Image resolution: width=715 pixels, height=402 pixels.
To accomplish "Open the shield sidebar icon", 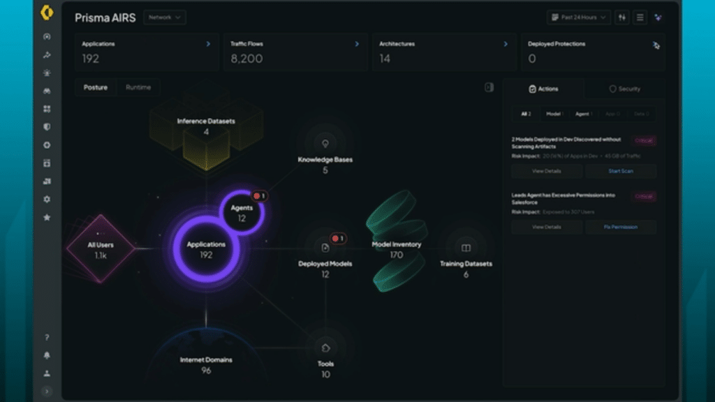I will [x=47, y=127].
